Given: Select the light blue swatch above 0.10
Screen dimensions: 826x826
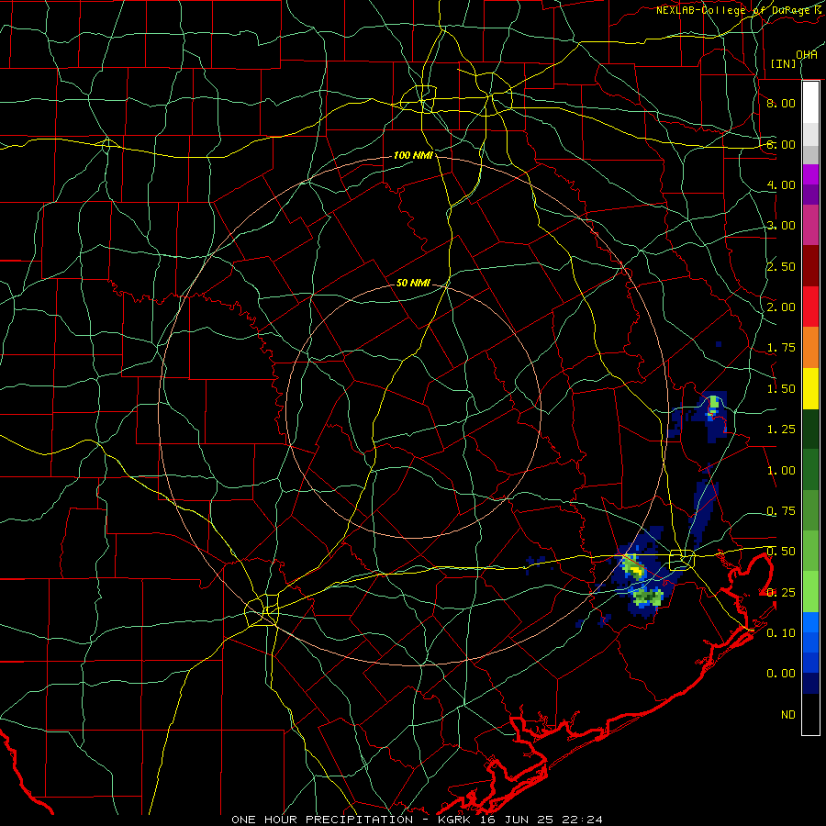Looking at the screenshot, I should coord(810,622).
